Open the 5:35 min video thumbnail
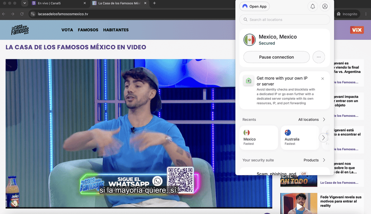The height and width of the screenshot is (214, 371). (x=299, y=181)
